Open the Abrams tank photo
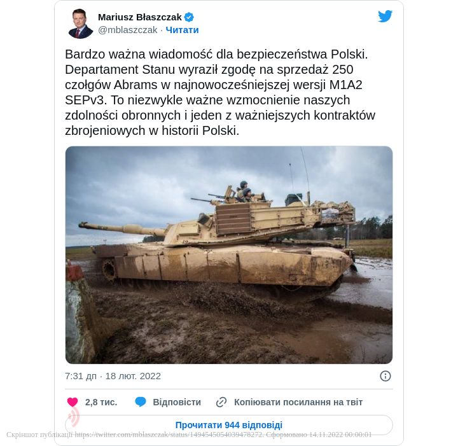Image resolution: width=458 pixels, height=446 pixels. [x=229, y=254]
